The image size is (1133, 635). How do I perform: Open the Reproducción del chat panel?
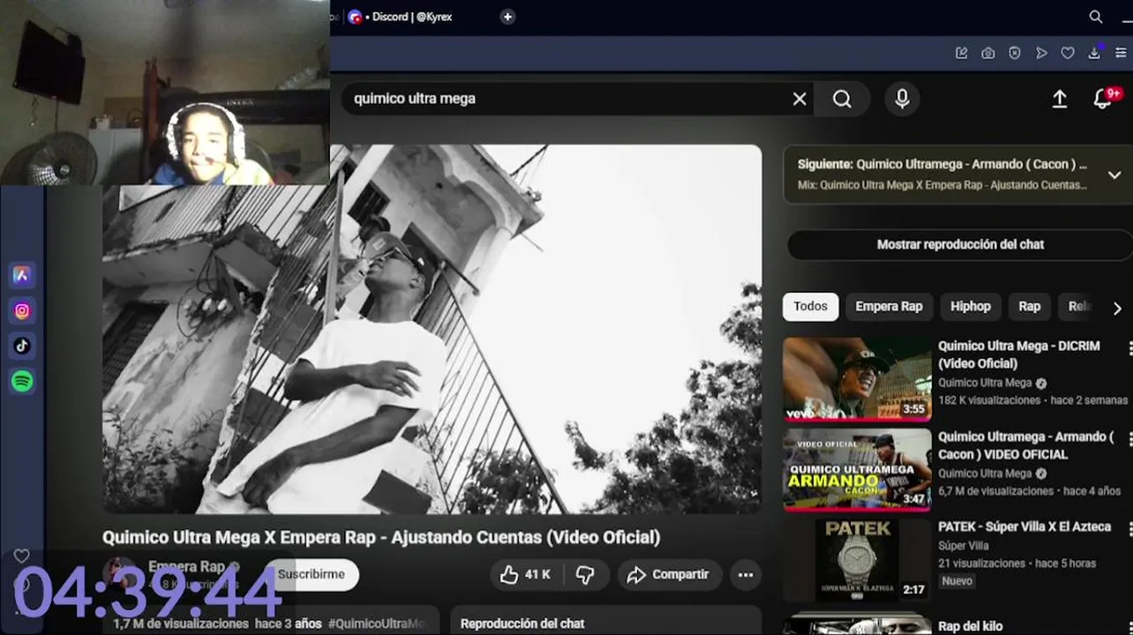click(605, 621)
